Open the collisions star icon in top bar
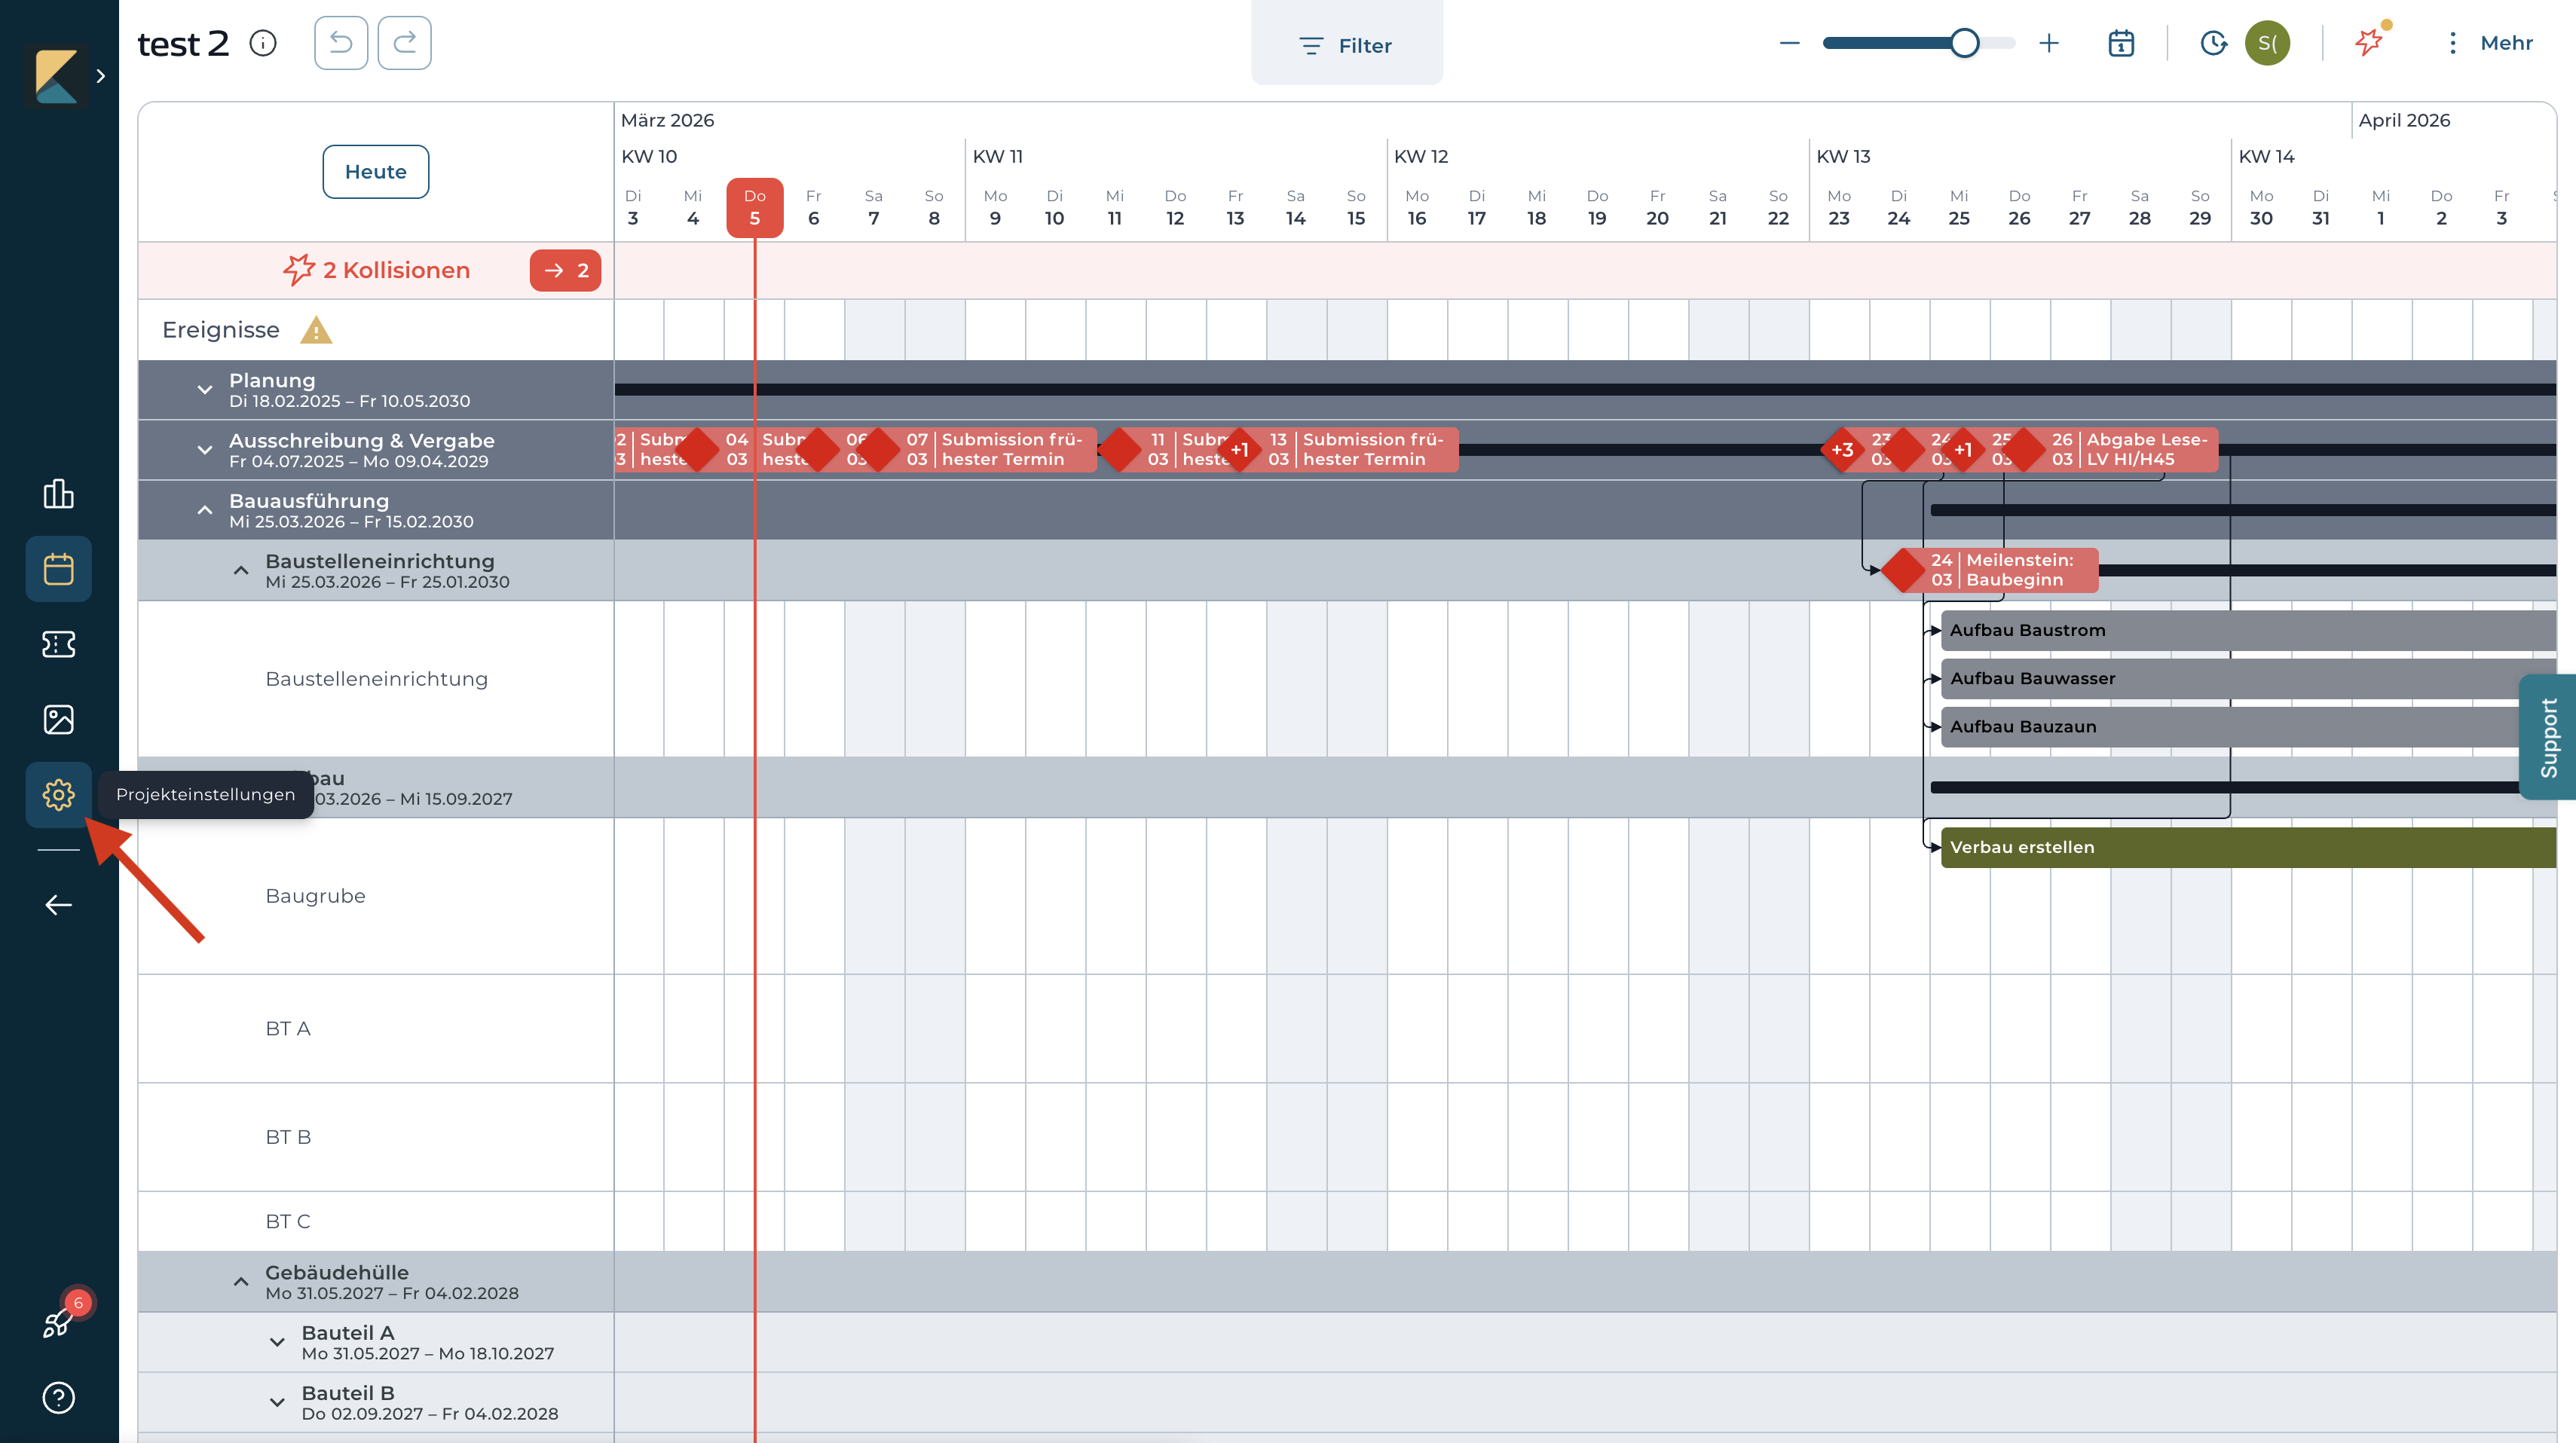Image resolution: width=2576 pixels, height=1443 pixels. tap(2369, 43)
